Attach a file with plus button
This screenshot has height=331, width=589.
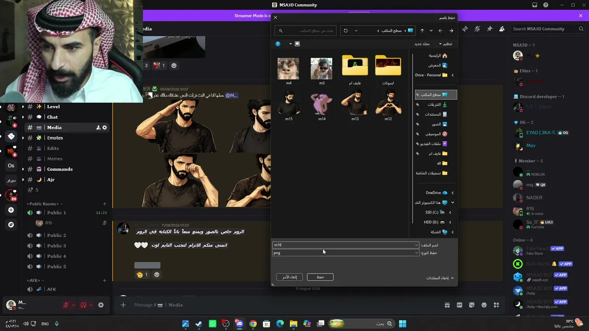point(123,305)
